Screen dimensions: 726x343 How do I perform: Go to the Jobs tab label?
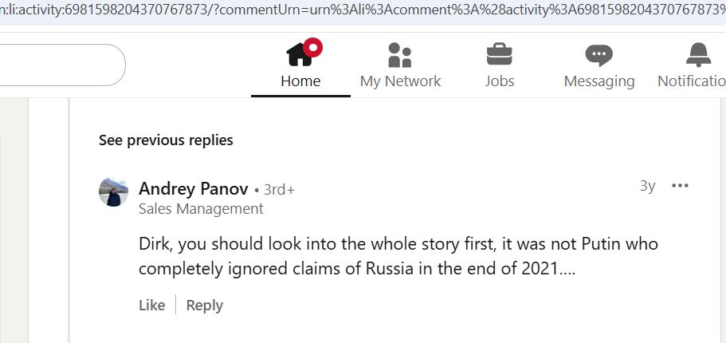click(500, 81)
